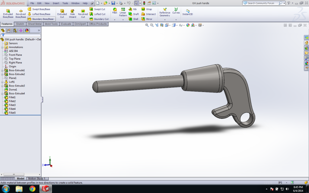Open the PropertyManager panel tab
Screen dimensions: 309x193
click(x=9, y=30)
